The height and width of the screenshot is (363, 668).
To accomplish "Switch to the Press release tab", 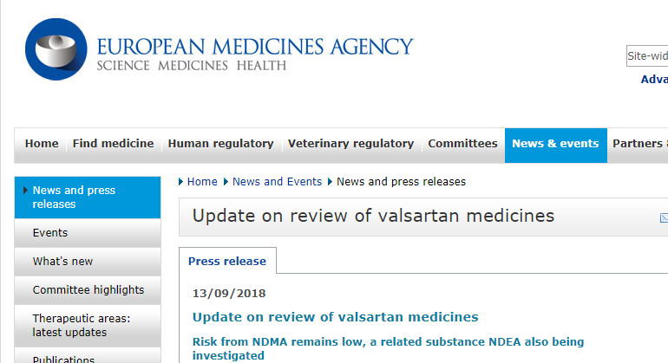I will [227, 261].
